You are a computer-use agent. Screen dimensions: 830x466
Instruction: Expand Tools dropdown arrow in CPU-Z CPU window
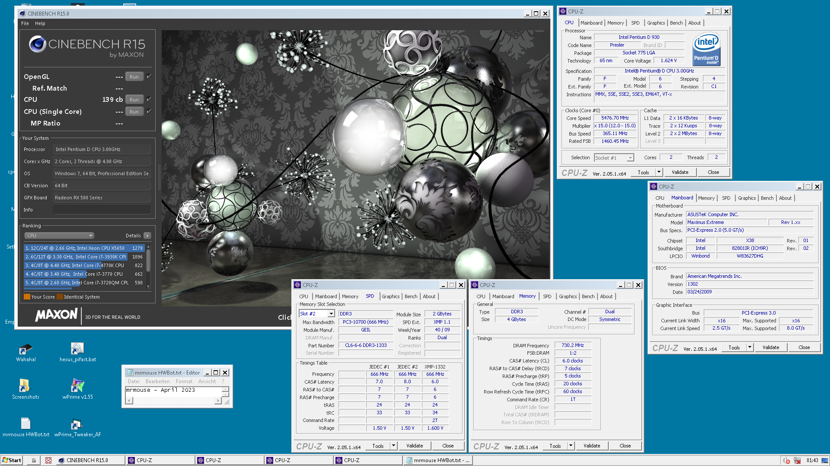[x=659, y=172]
